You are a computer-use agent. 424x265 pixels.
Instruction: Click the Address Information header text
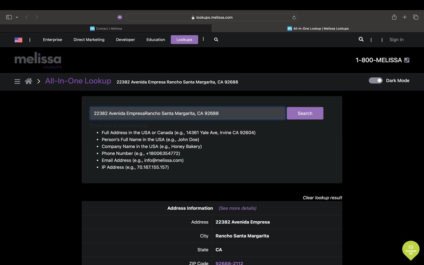[x=190, y=208]
